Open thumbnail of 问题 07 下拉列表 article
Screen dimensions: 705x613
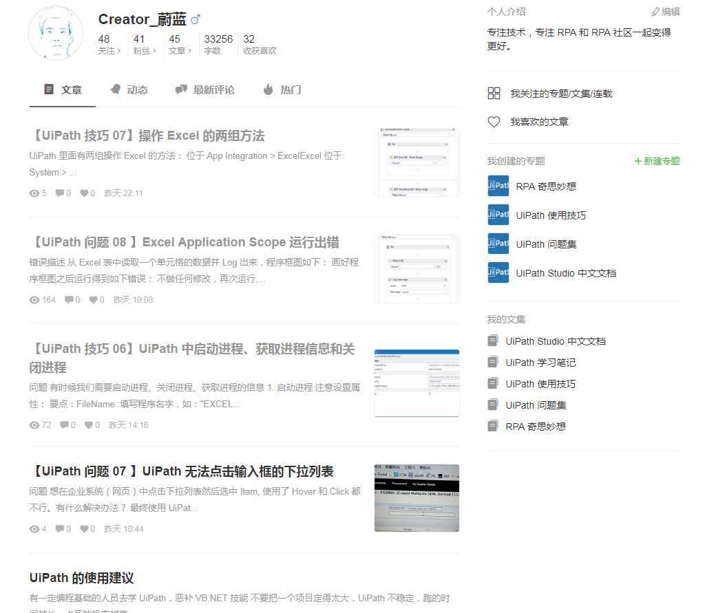[417, 498]
